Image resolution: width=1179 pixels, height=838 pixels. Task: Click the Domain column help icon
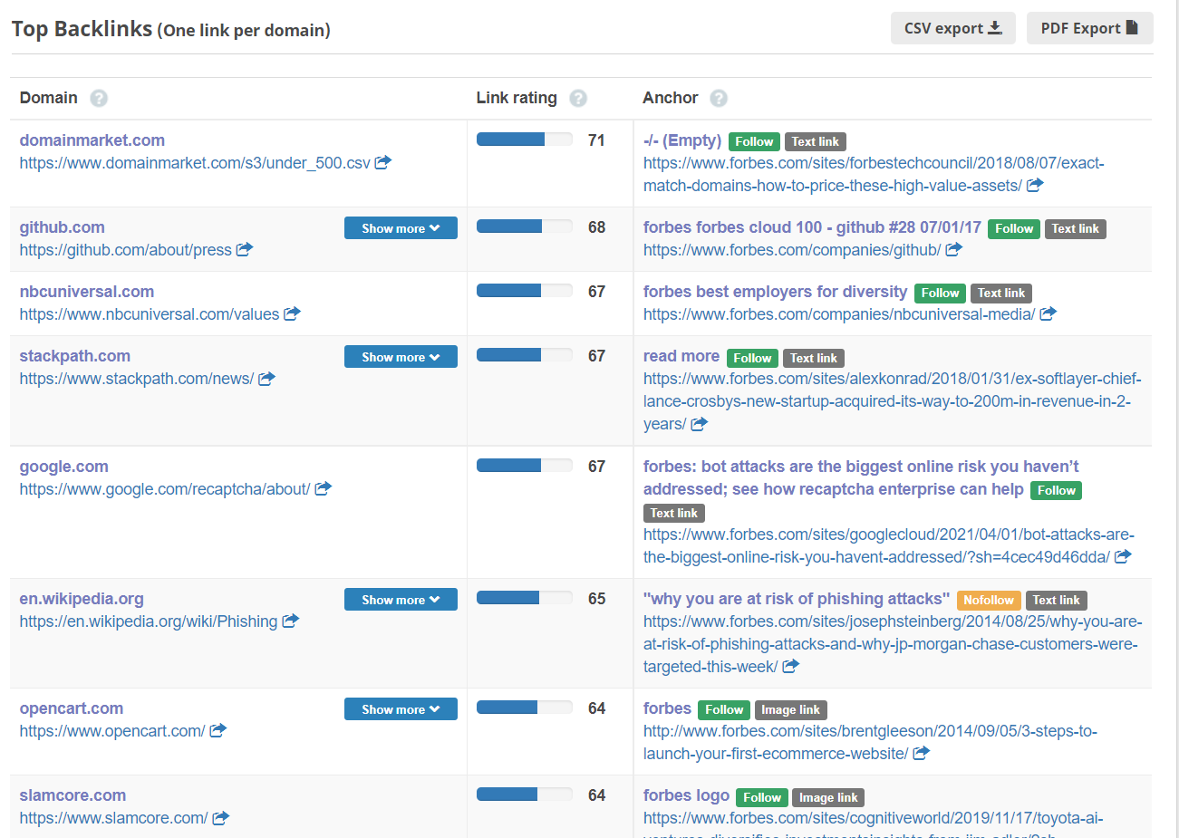99,98
